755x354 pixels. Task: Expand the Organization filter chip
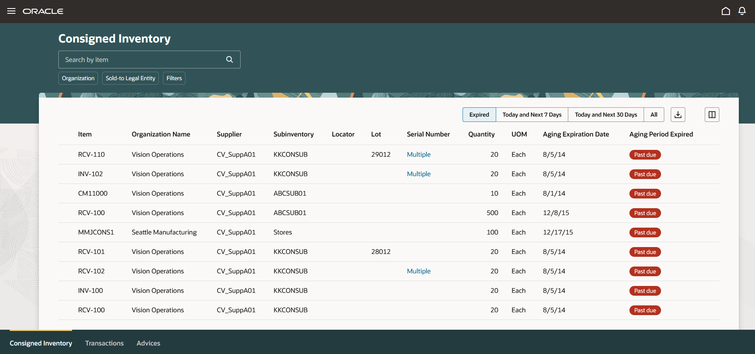pyautogui.click(x=78, y=78)
